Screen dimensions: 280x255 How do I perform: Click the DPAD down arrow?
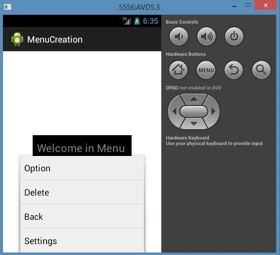click(194, 123)
